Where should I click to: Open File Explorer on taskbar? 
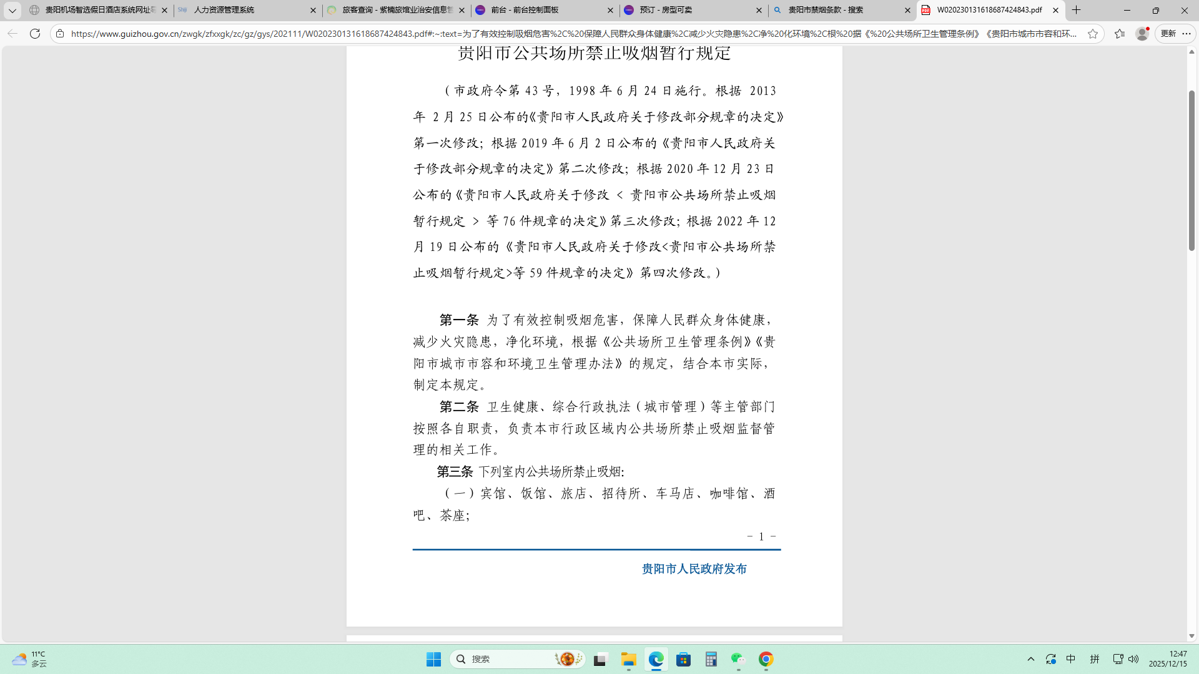point(628,659)
